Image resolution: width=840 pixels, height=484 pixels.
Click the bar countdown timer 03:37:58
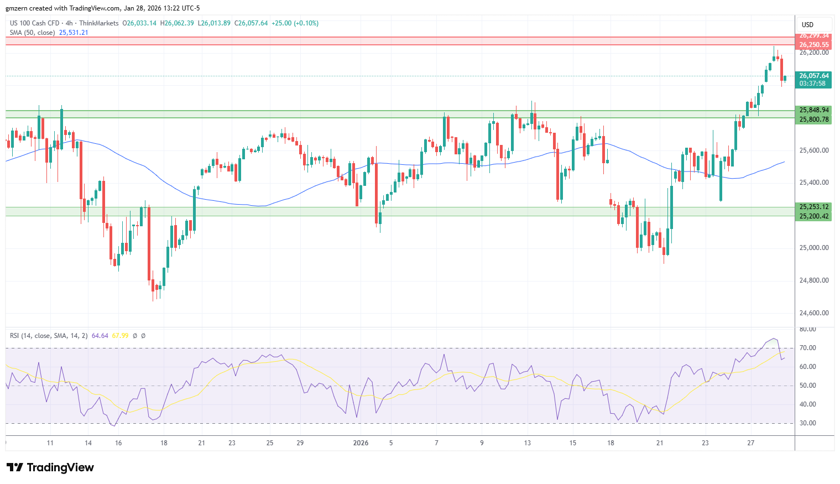[x=812, y=84]
